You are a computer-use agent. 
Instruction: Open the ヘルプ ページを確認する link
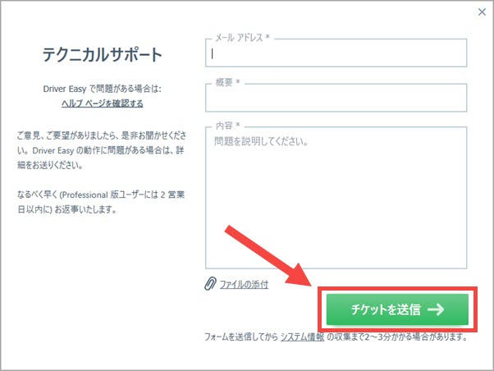pos(103,103)
